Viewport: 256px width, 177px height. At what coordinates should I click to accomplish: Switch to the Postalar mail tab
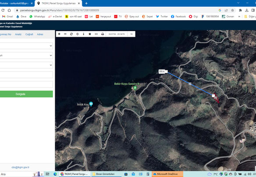[14, 3]
